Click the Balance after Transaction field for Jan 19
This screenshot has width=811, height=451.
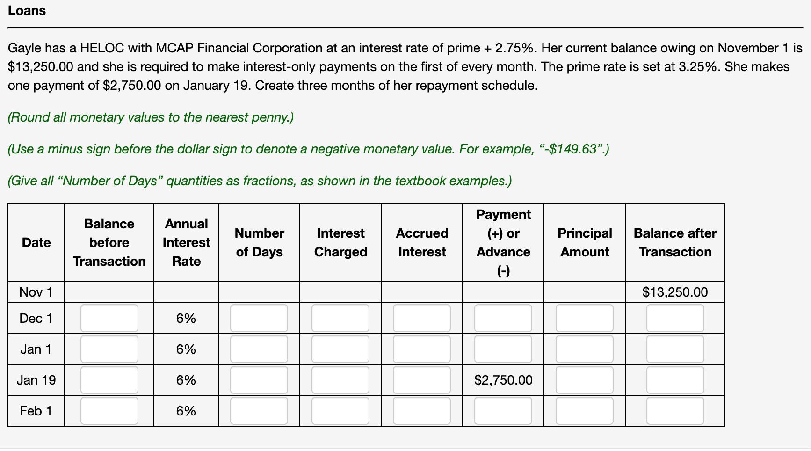[675, 380]
